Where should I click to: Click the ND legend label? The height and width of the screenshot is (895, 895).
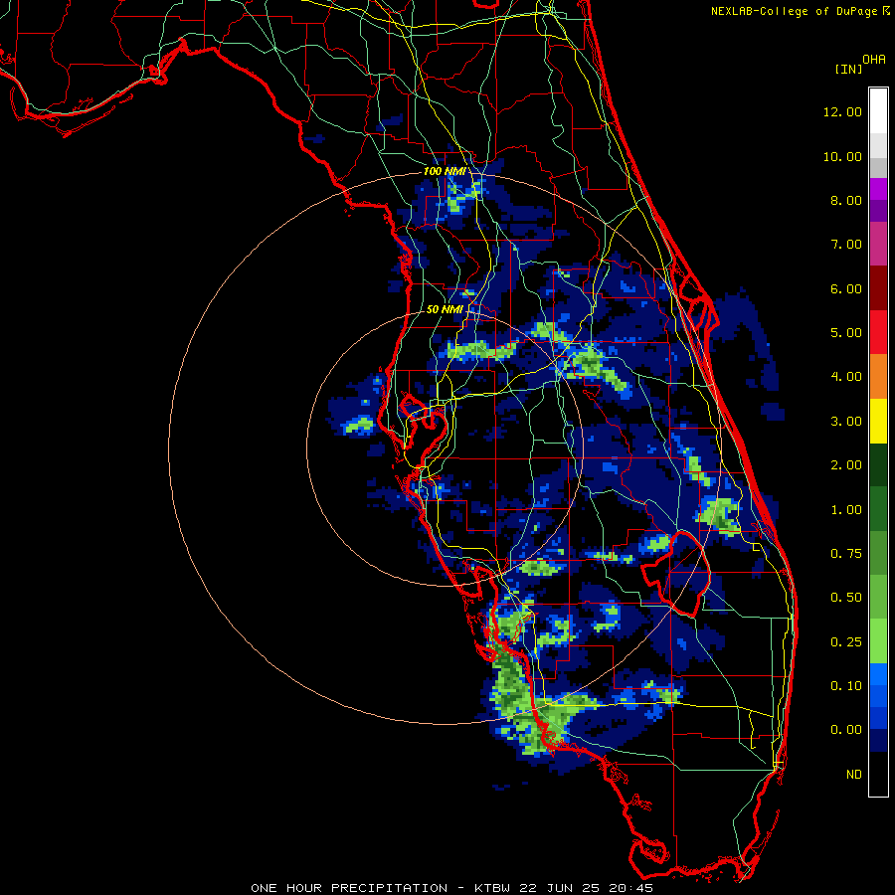tap(854, 775)
